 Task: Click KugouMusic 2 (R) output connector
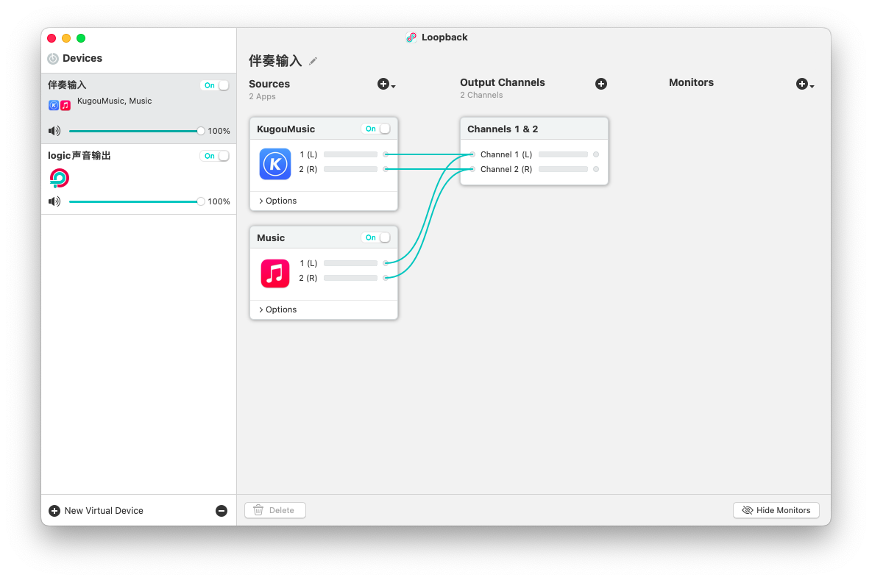[386, 169]
